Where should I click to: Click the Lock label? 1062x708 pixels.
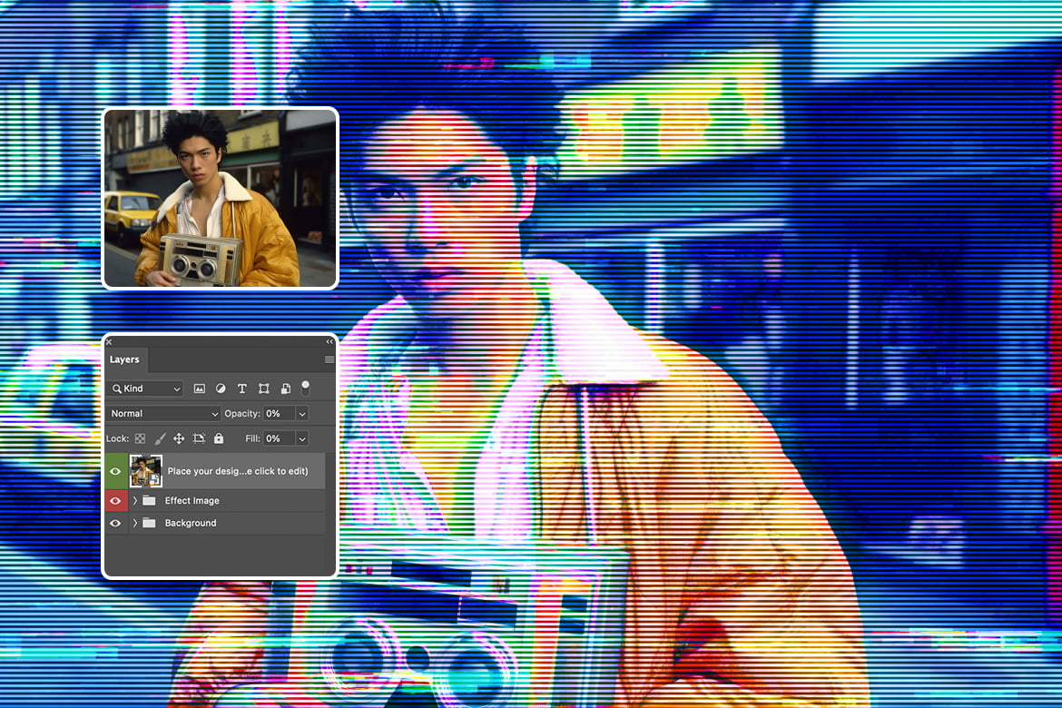tap(118, 439)
